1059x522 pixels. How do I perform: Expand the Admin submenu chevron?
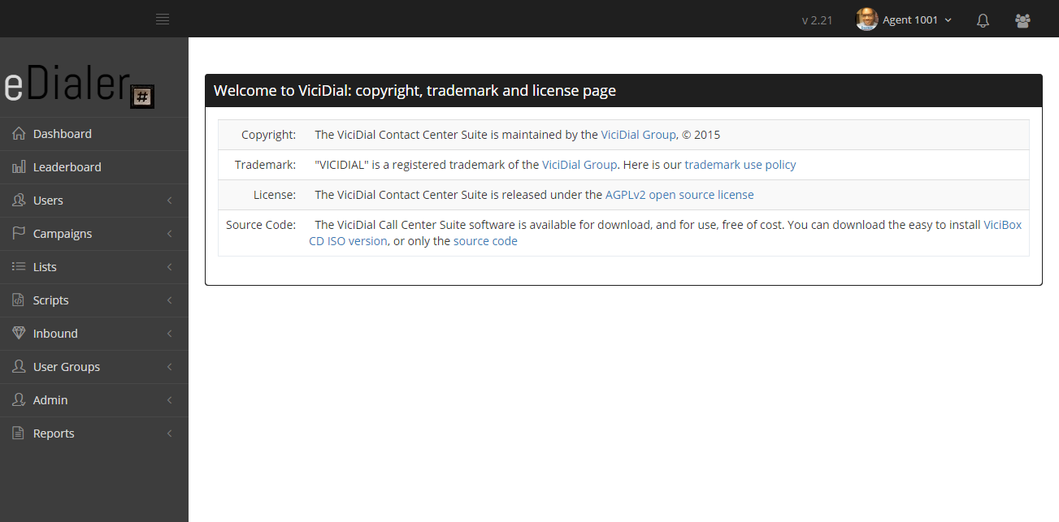(x=170, y=400)
